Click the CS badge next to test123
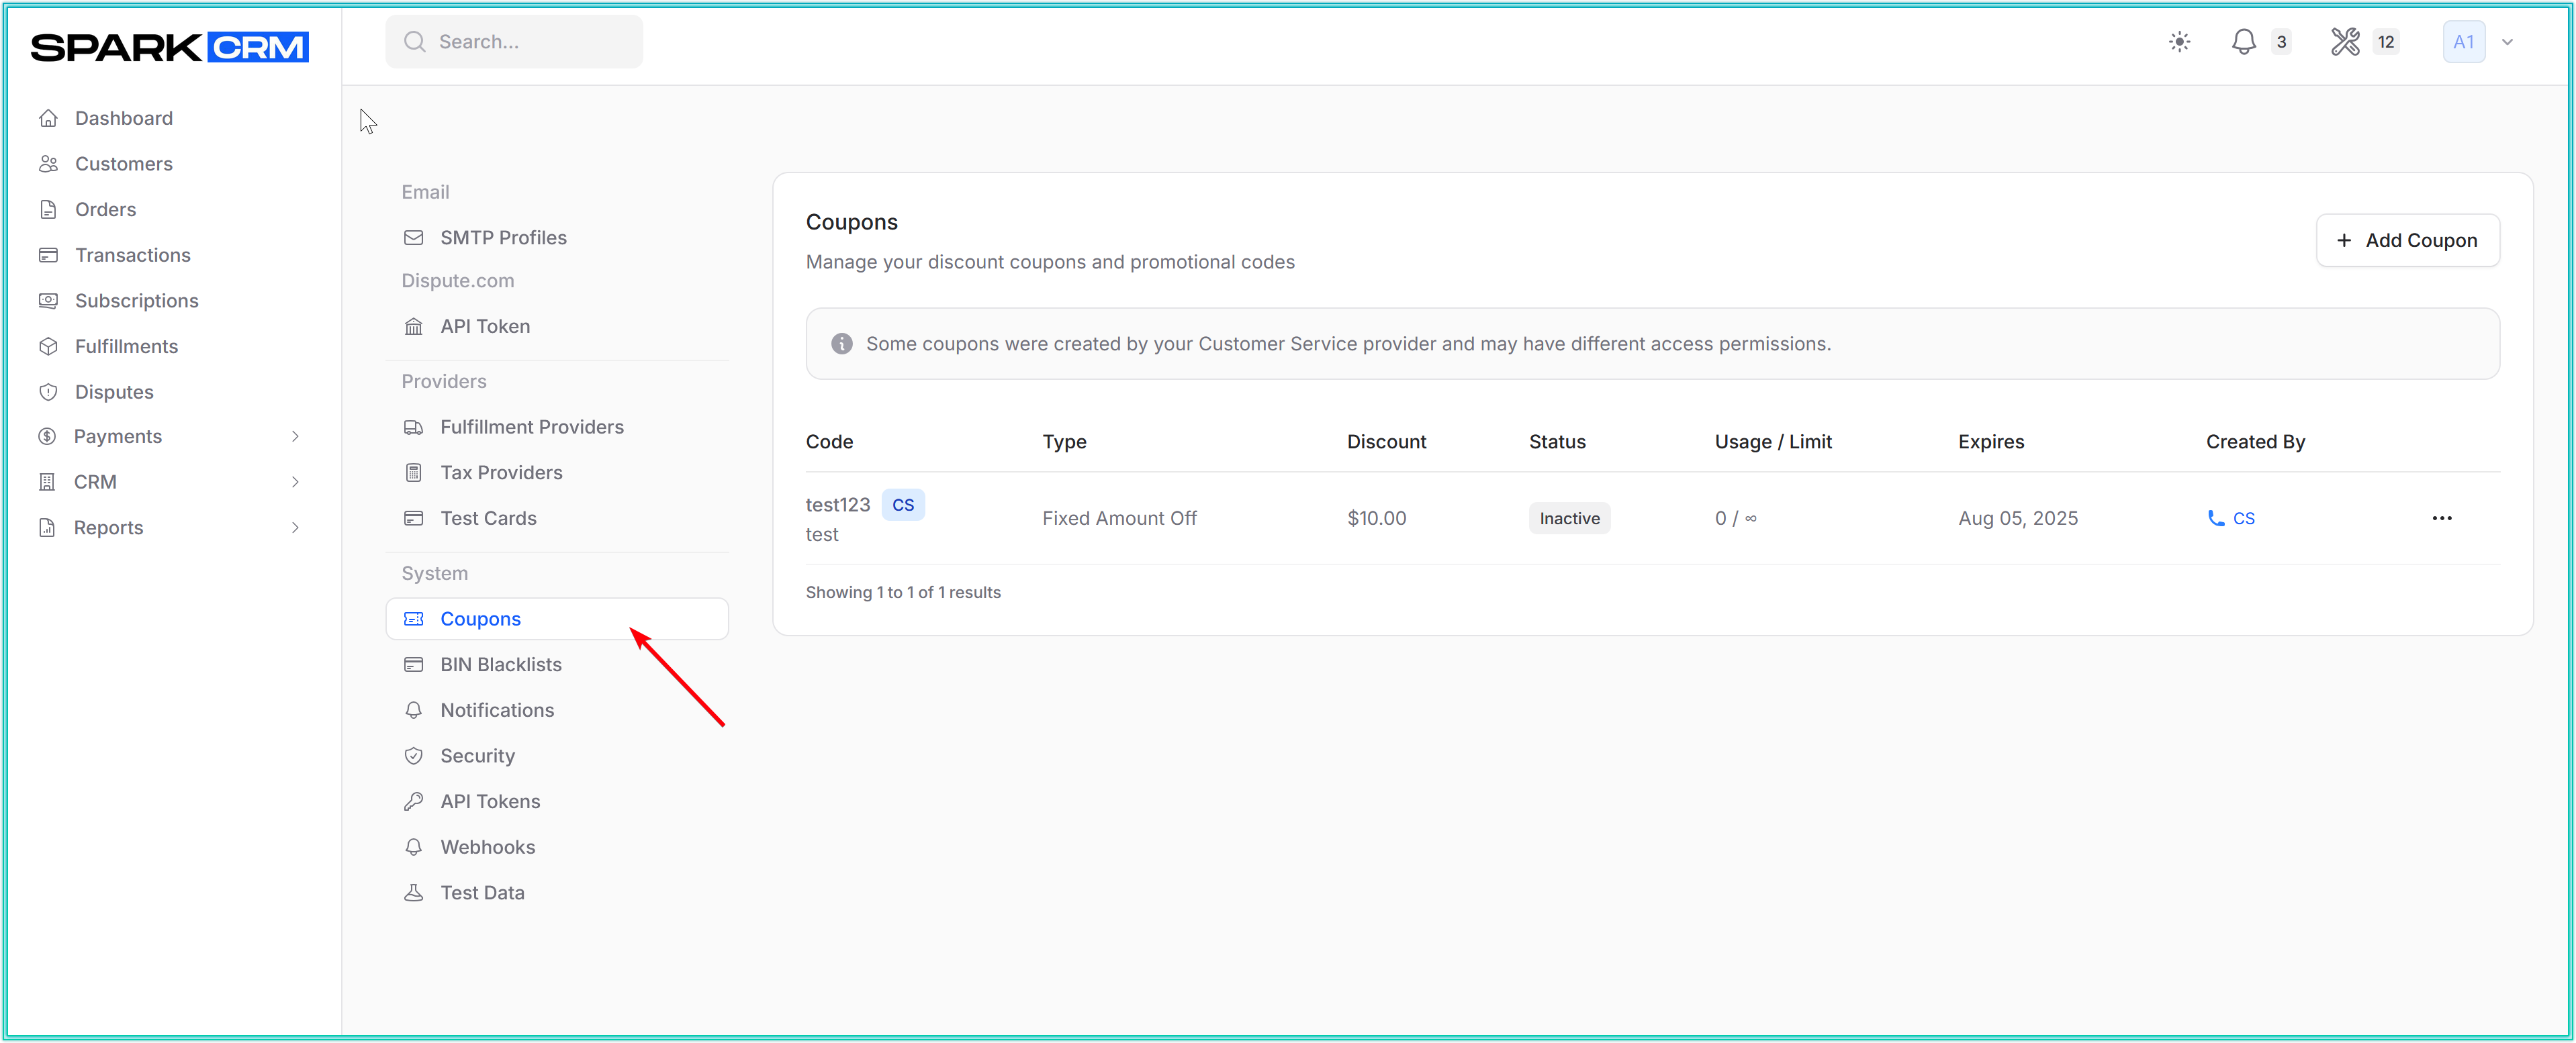Viewport: 2576px width, 1043px height. tap(902, 505)
